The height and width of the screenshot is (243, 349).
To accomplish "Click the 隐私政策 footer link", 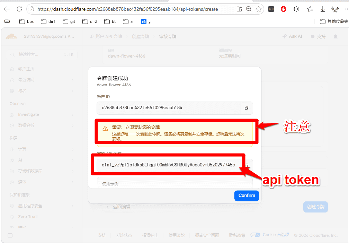I will [x=237, y=235].
